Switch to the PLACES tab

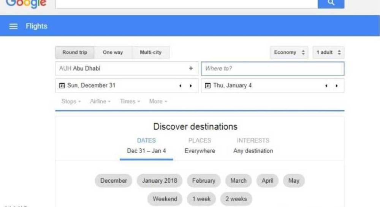[x=199, y=145]
